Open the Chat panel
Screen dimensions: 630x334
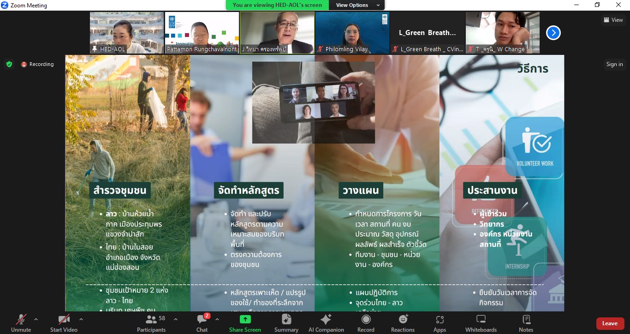coord(202,322)
